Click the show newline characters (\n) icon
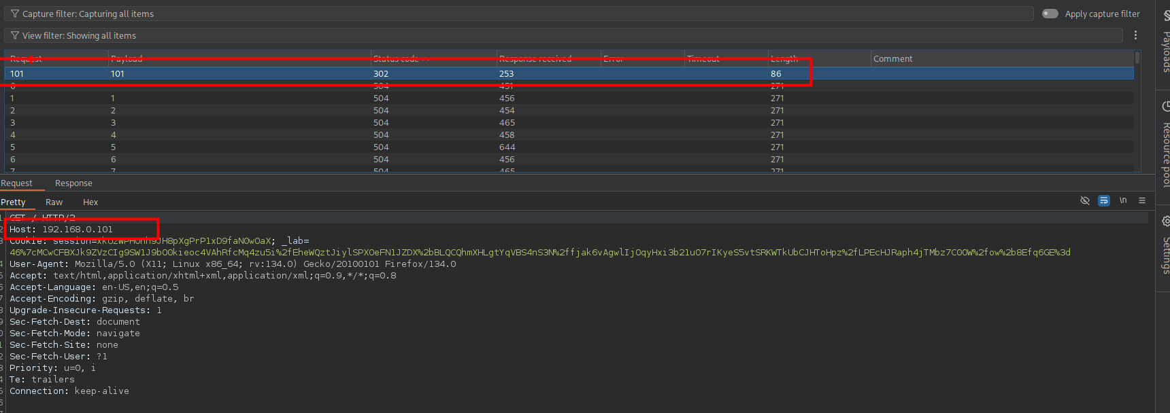Image resolution: width=1170 pixels, height=413 pixels. [1123, 200]
